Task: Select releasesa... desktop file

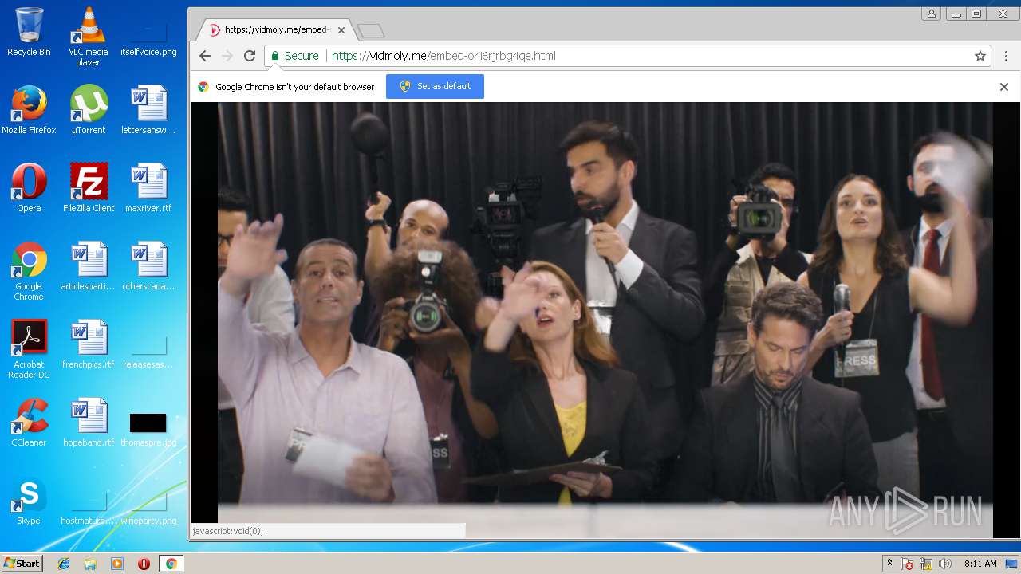Action: 148,351
